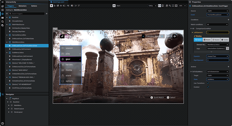
Task: Open the hamburger menu beside Interactivity
Action: (3, 2)
